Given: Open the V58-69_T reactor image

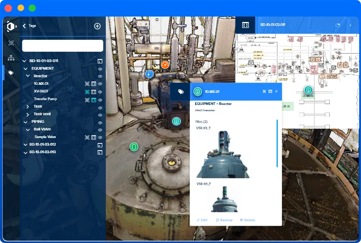Looking at the screenshot, I should coord(223,154).
